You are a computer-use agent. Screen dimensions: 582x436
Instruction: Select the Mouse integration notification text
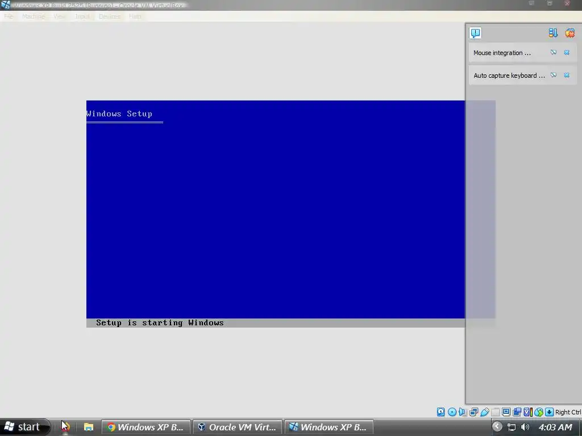(502, 53)
